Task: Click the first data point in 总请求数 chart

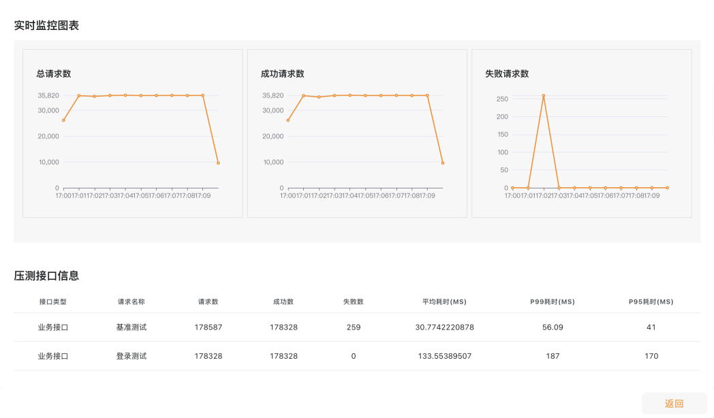Action: click(63, 120)
